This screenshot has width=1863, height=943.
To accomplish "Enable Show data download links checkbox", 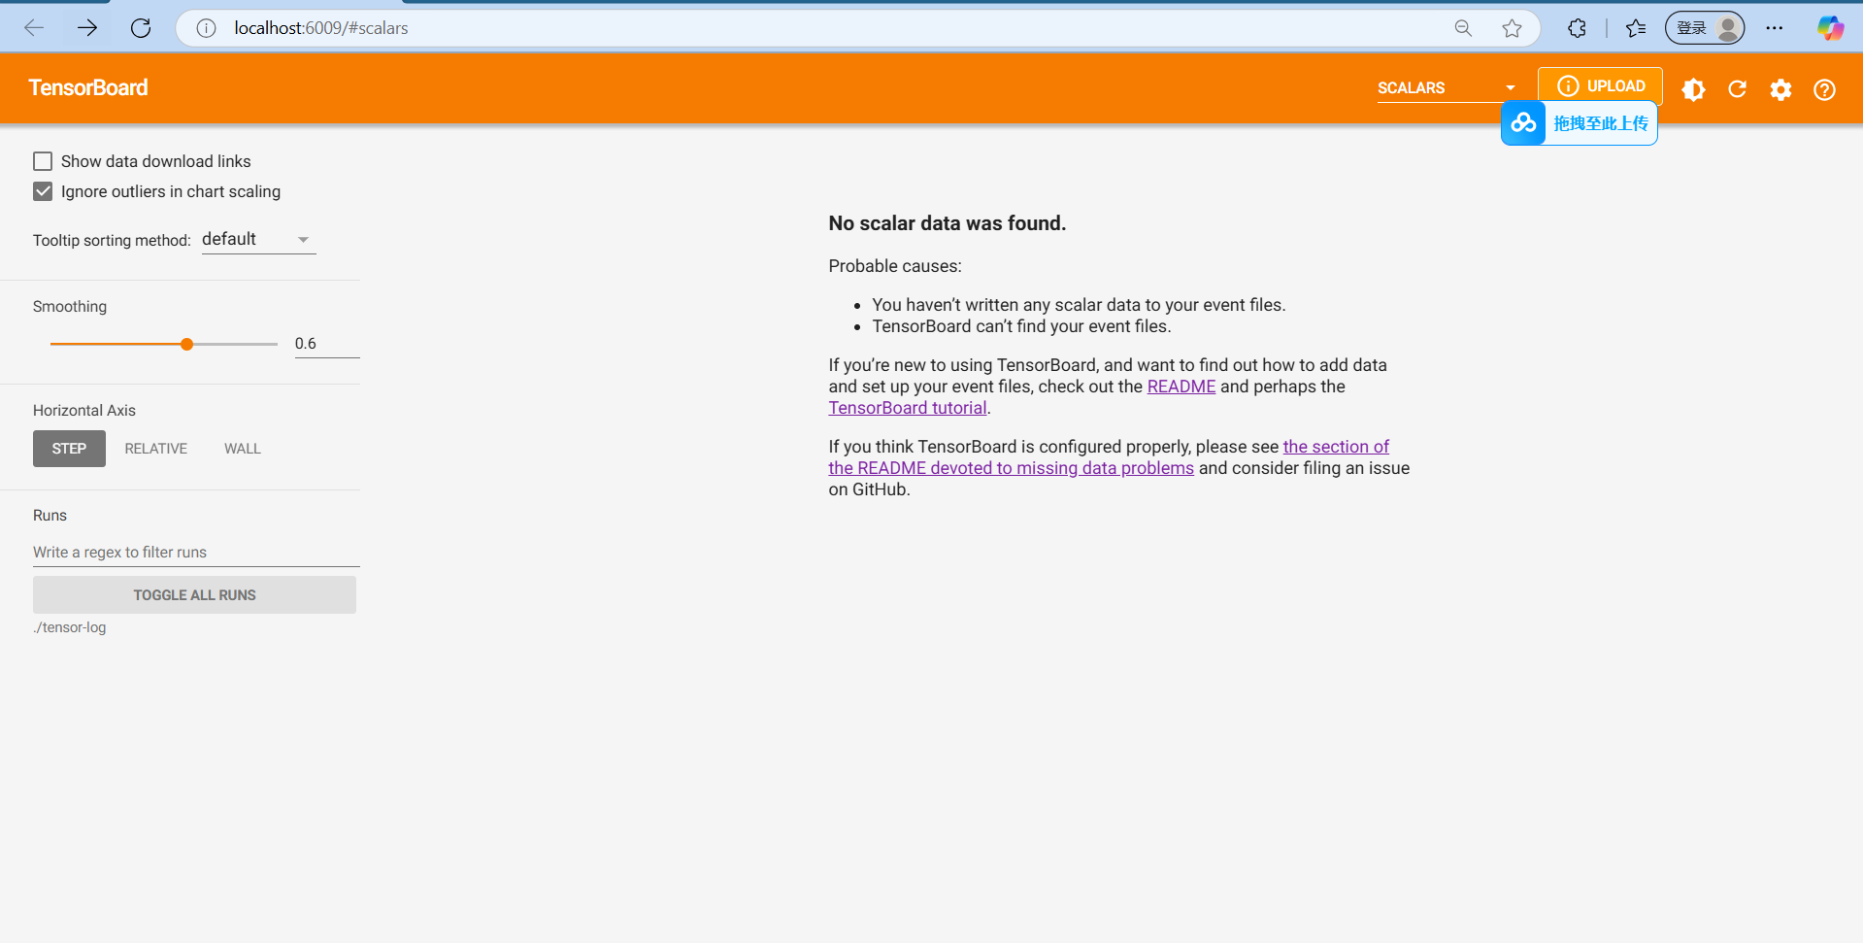I will [x=43, y=161].
